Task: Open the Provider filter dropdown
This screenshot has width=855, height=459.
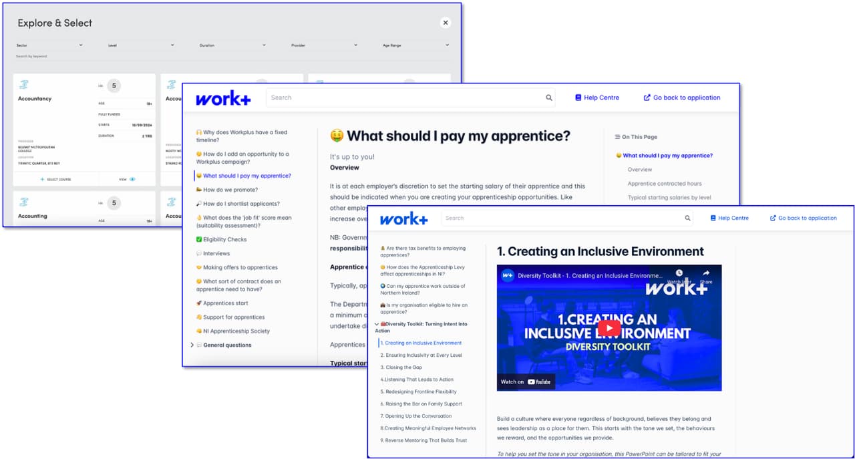Action: (324, 45)
